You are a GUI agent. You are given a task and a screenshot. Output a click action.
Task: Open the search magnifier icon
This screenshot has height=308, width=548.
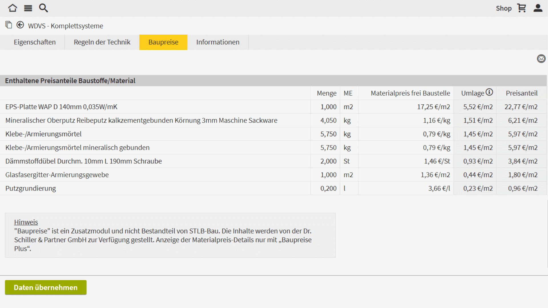[43, 8]
